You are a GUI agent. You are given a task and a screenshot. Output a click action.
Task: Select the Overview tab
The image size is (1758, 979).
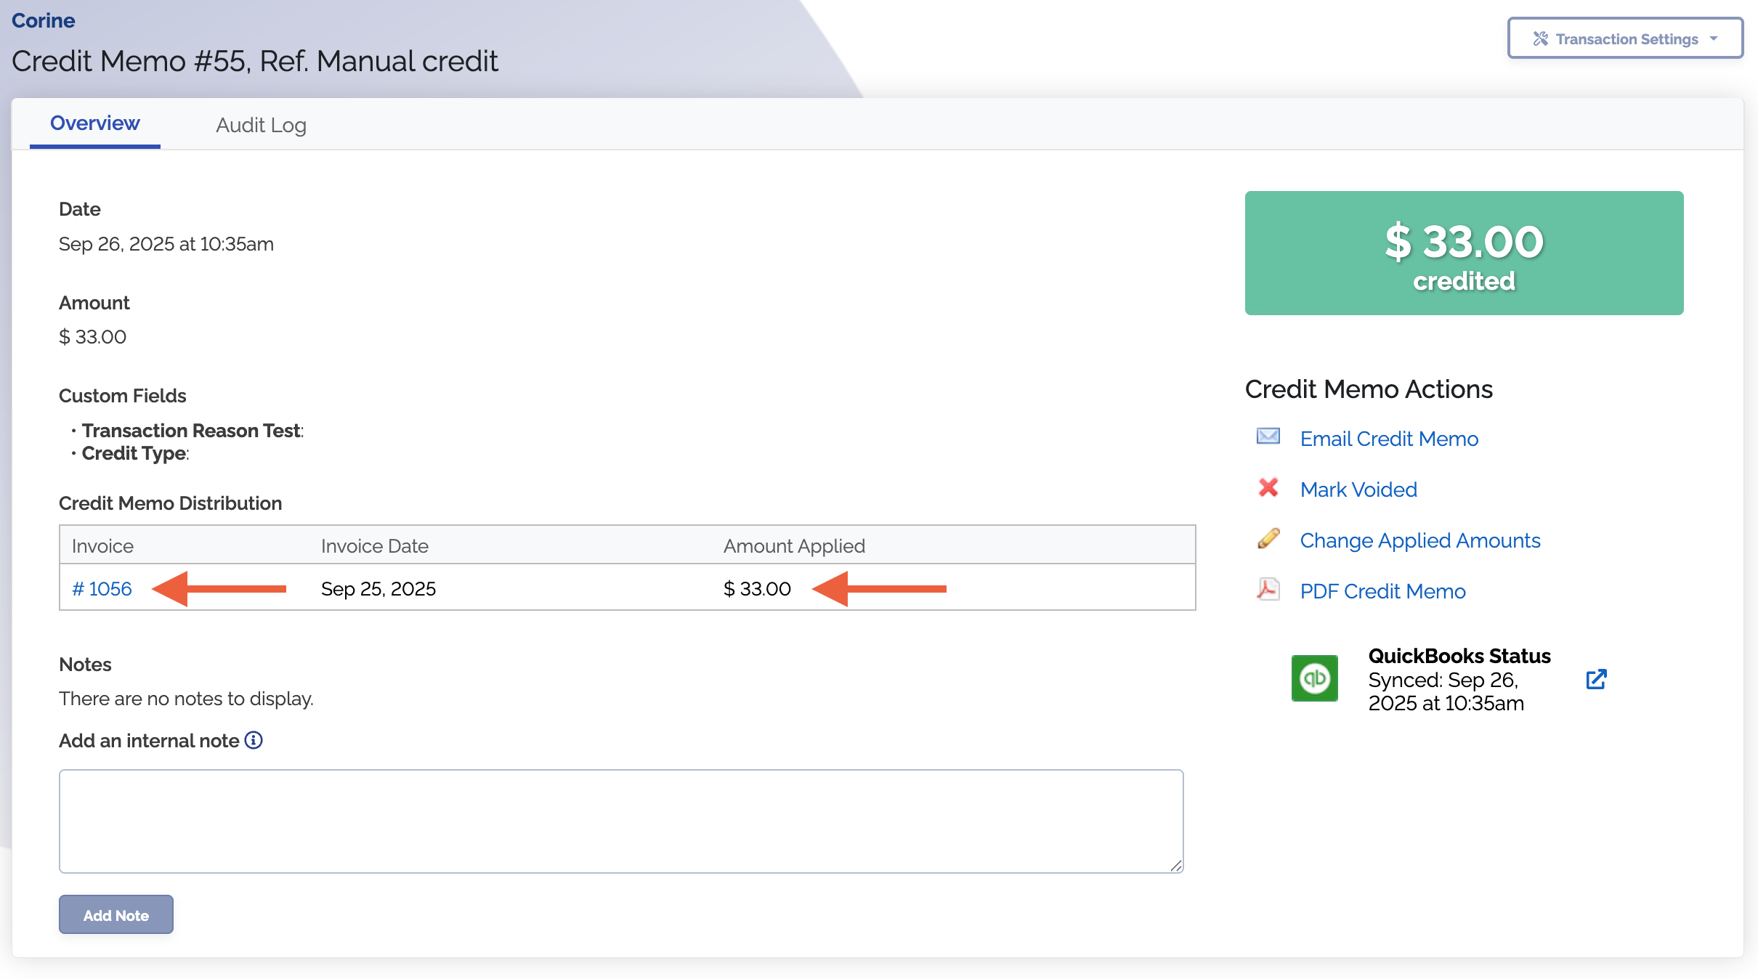click(94, 123)
